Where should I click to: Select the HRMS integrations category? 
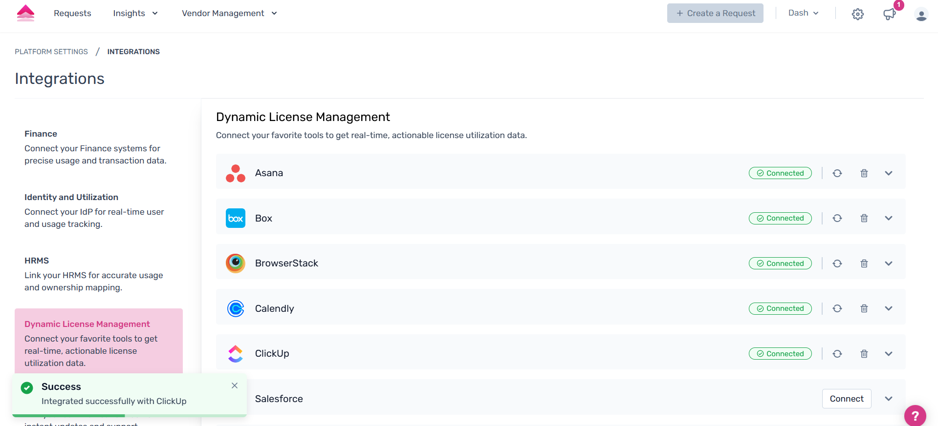(99, 274)
